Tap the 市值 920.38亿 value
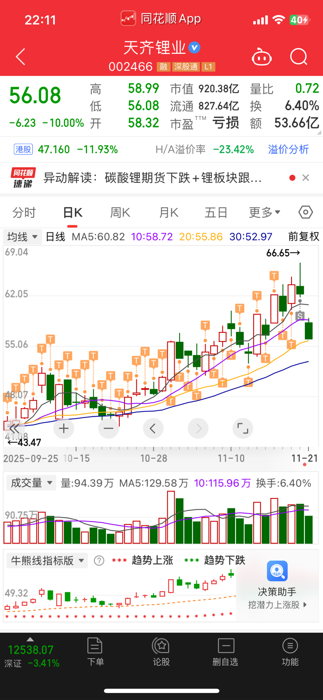Screen dimensions: 323x700 219,89
